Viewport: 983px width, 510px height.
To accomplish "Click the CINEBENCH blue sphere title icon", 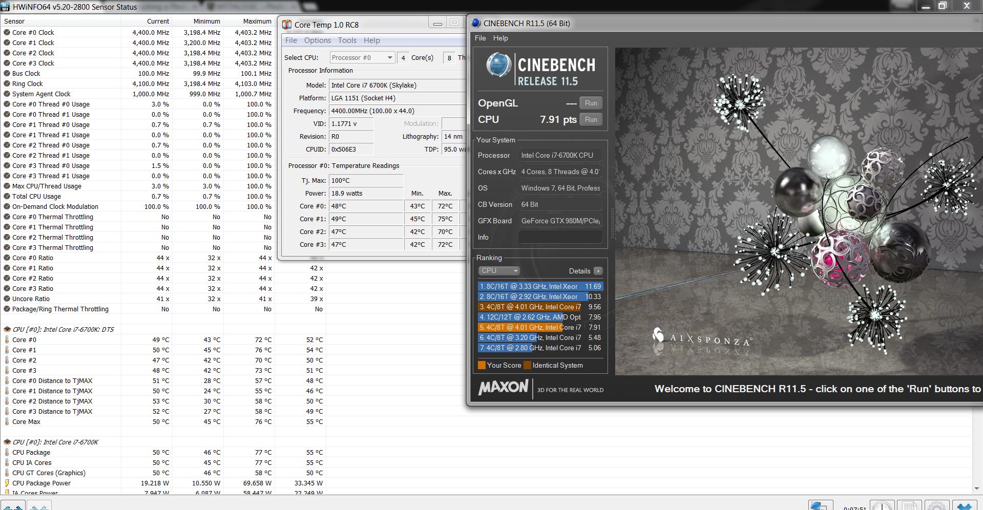I will [476, 23].
